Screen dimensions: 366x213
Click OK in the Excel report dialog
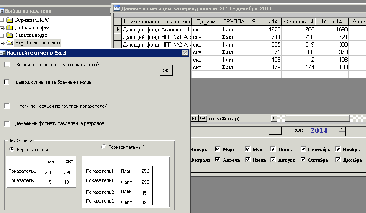[x=166, y=70]
